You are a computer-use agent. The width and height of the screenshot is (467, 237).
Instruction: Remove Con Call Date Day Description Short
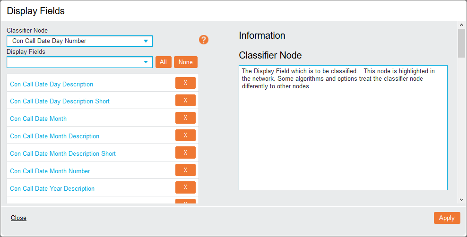[x=185, y=101]
